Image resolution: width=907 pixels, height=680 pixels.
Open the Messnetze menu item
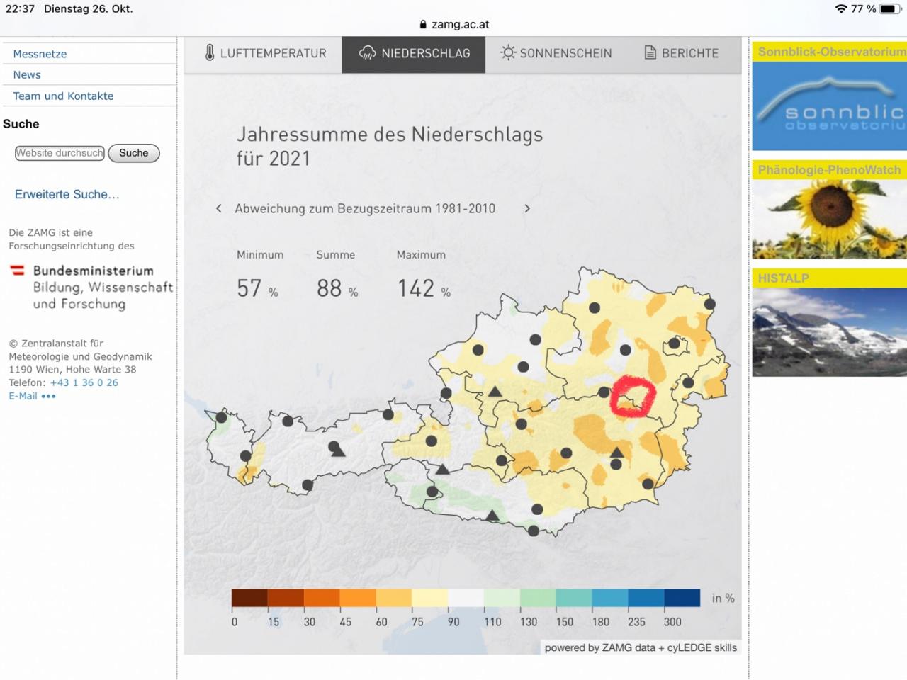coord(40,54)
